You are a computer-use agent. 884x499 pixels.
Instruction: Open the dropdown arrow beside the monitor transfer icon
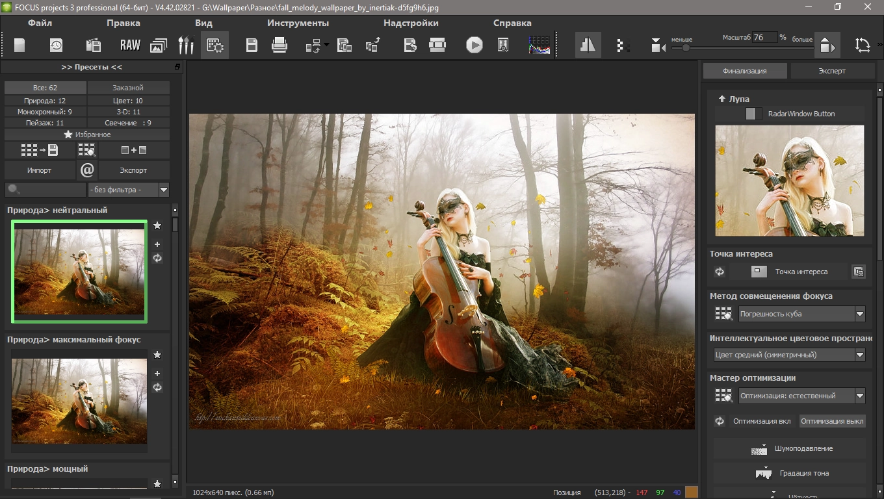[326, 45]
